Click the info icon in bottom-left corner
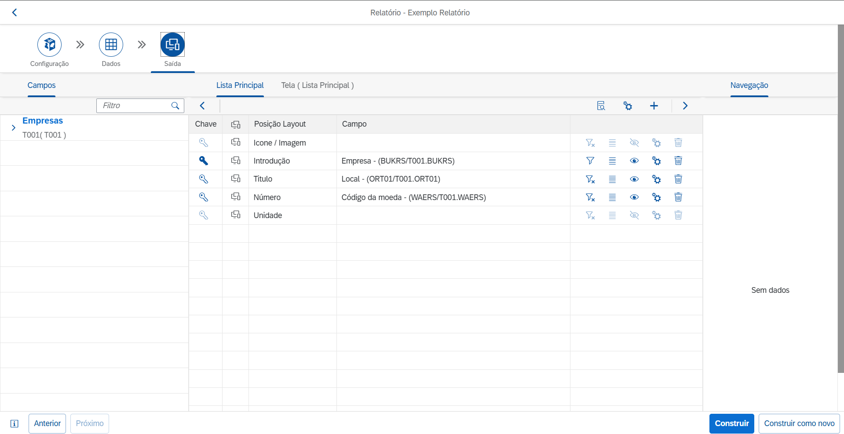844x434 pixels. tap(15, 423)
